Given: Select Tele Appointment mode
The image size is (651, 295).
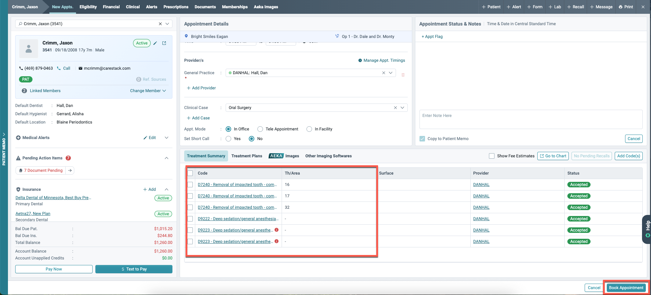Looking at the screenshot, I should [x=260, y=129].
